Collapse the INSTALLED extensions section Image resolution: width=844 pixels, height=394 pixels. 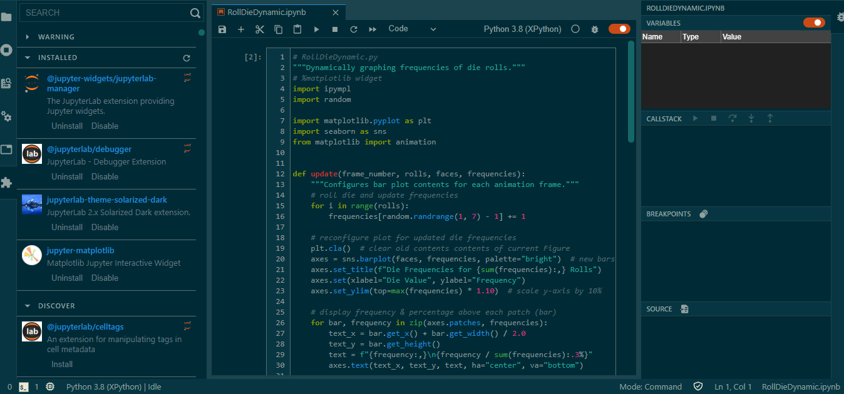(x=27, y=57)
